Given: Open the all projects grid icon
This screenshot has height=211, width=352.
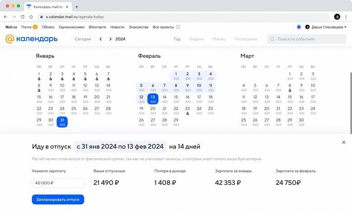Looking at the screenshot, I should point(178,27).
